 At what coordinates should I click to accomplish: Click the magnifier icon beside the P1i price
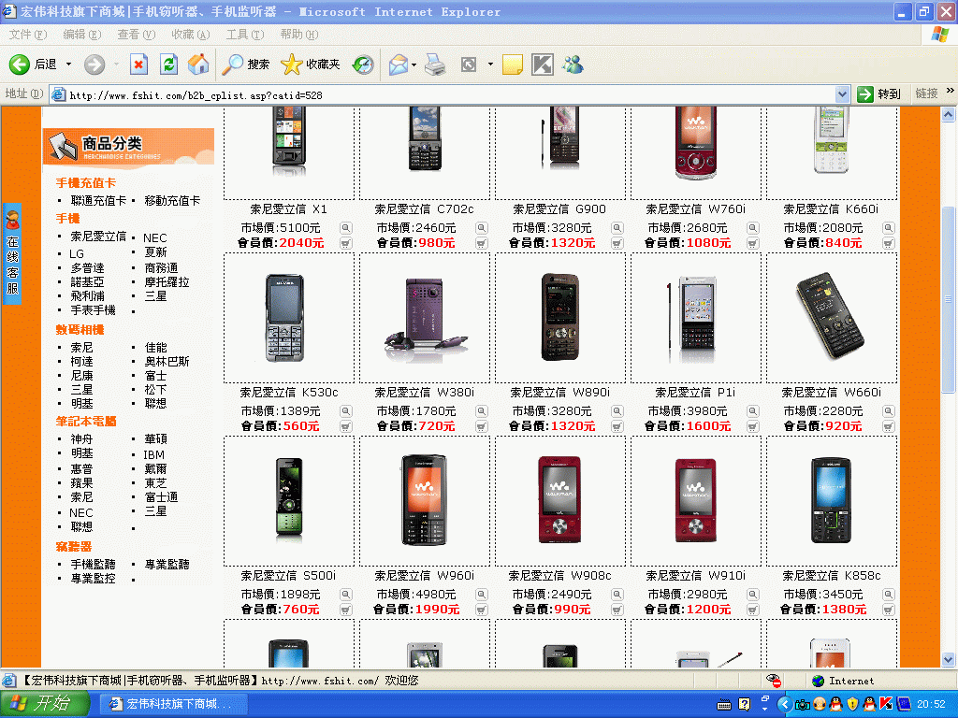[x=753, y=411]
